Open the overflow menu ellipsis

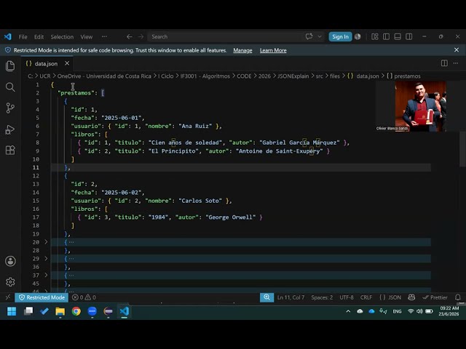pyautogui.click(x=104, y=36)
